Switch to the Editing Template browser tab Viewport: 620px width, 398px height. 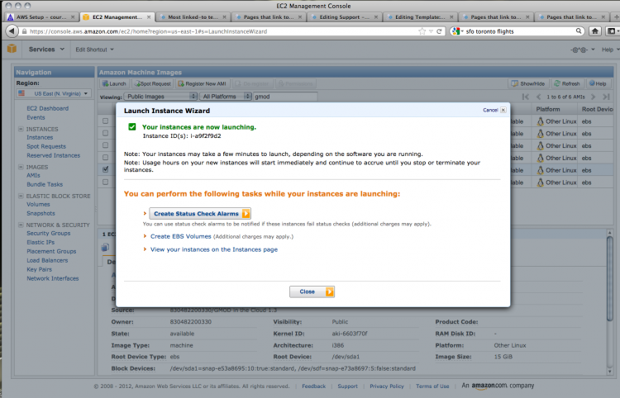tap(420, 17)
